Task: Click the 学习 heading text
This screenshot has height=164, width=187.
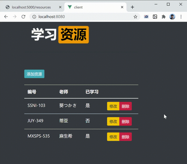Action: [44, 34]
